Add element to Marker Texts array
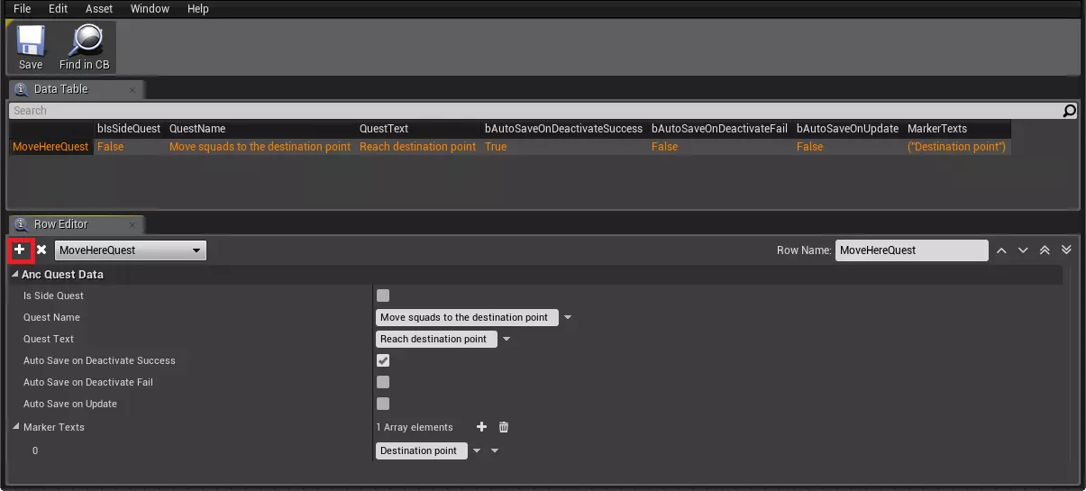 (481, 427)
